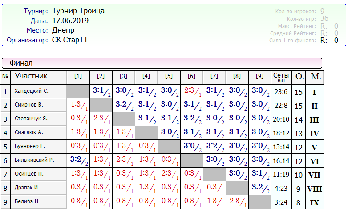Select player Хандецкий С.
This screenshot has width=348, height=209.
[31, 91]
